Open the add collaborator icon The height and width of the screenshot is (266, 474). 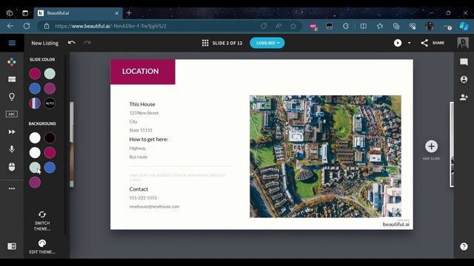(464, 97)
